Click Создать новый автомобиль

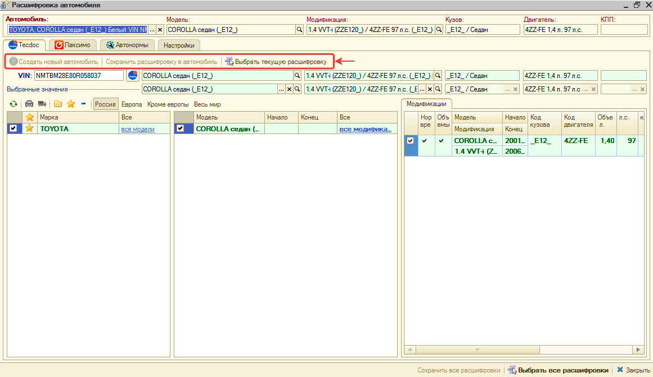(x=54, y=62)
